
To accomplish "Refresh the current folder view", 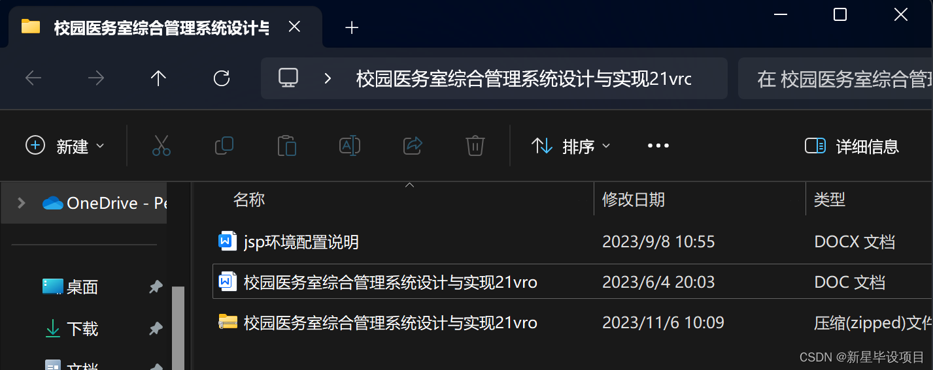I will point(222,79).
